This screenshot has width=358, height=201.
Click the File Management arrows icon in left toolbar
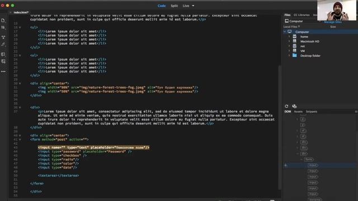pos(3,27)
